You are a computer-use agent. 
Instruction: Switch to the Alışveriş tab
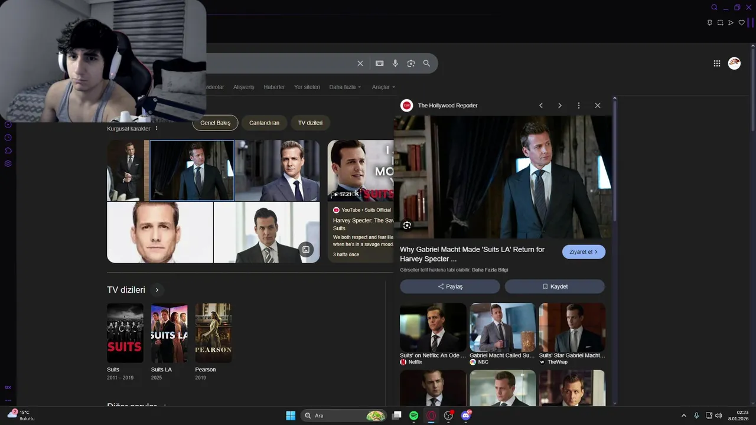click(243, 87)
